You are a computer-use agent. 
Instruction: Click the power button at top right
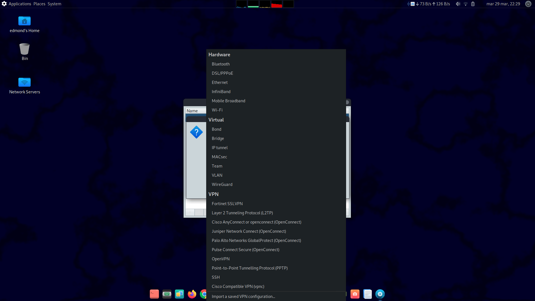528,4
